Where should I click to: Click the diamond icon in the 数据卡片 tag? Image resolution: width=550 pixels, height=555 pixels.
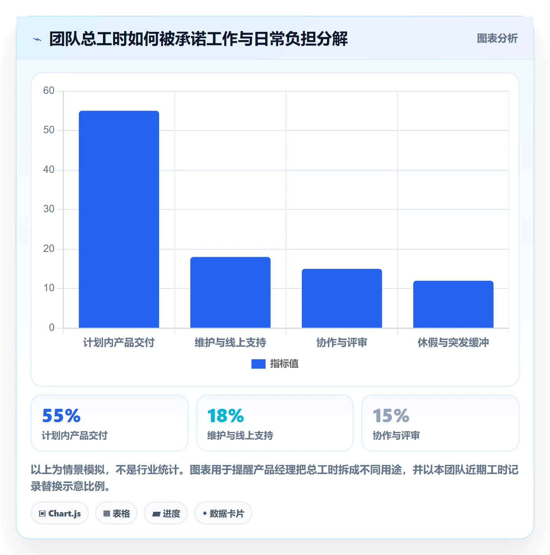tap(205, 513)
